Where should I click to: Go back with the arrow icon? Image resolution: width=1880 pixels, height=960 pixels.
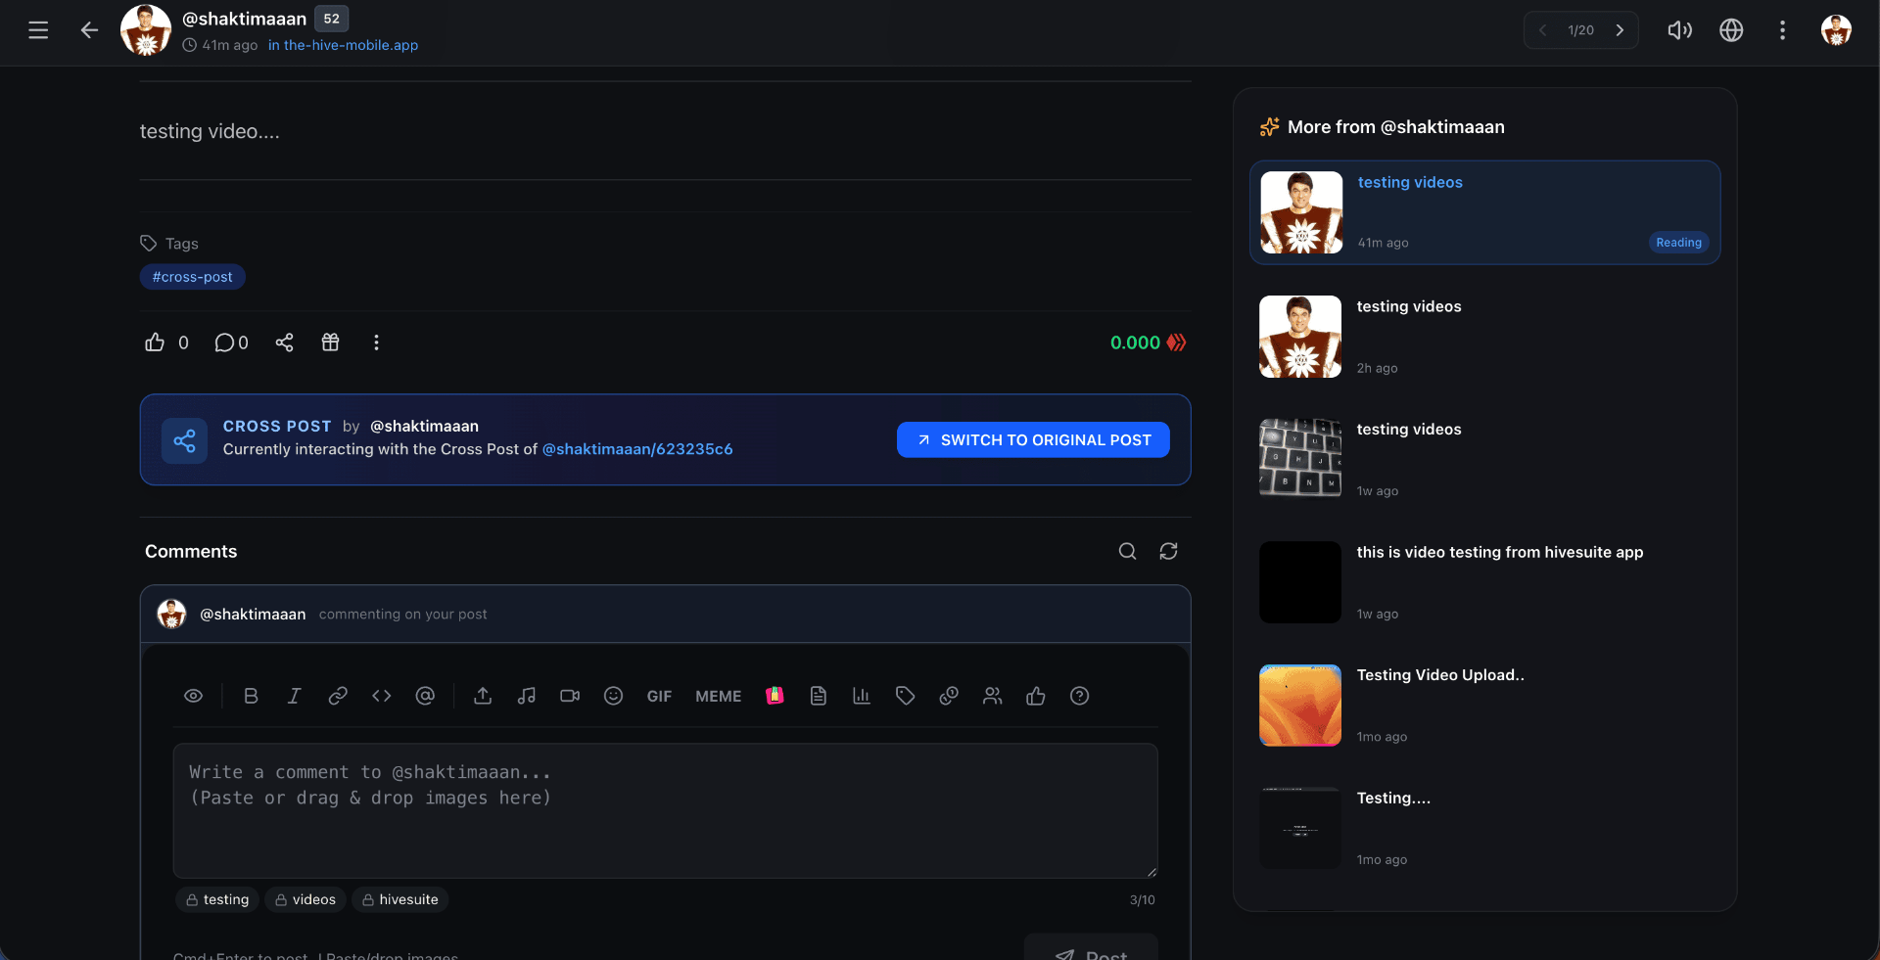coord(89,30)
